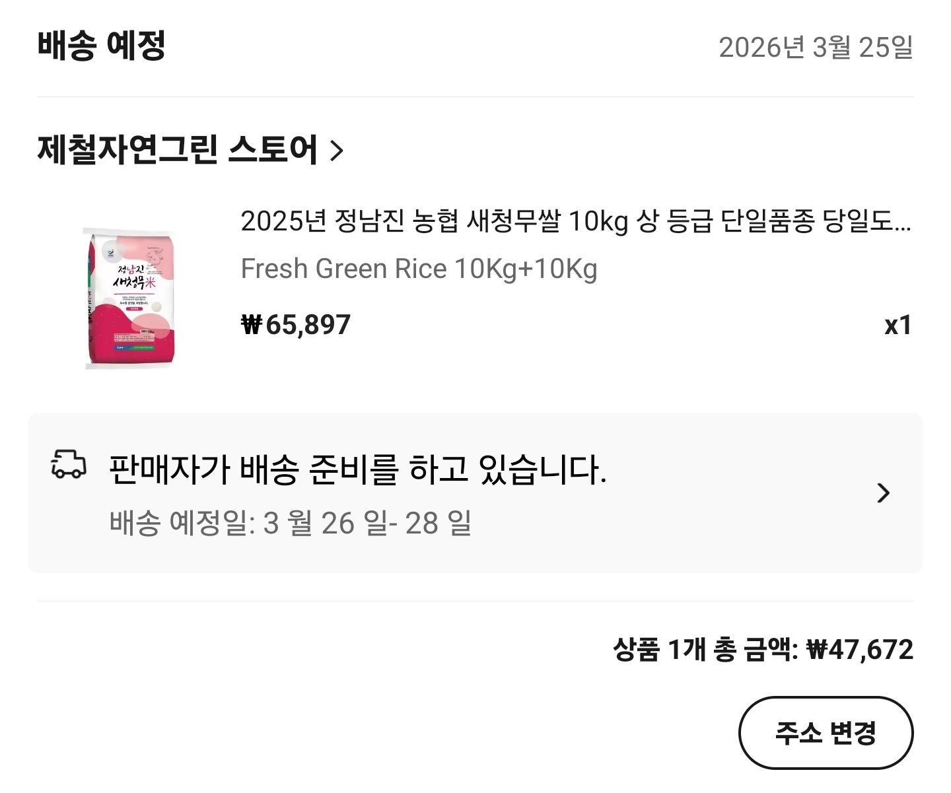The image size is (951, 793).
Task: Tap the 새청무 brand text on the rice bag
Action: (x=129, y=283)
